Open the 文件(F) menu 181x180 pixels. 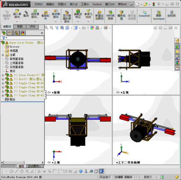pyautogui.click(x=39, y=5)
